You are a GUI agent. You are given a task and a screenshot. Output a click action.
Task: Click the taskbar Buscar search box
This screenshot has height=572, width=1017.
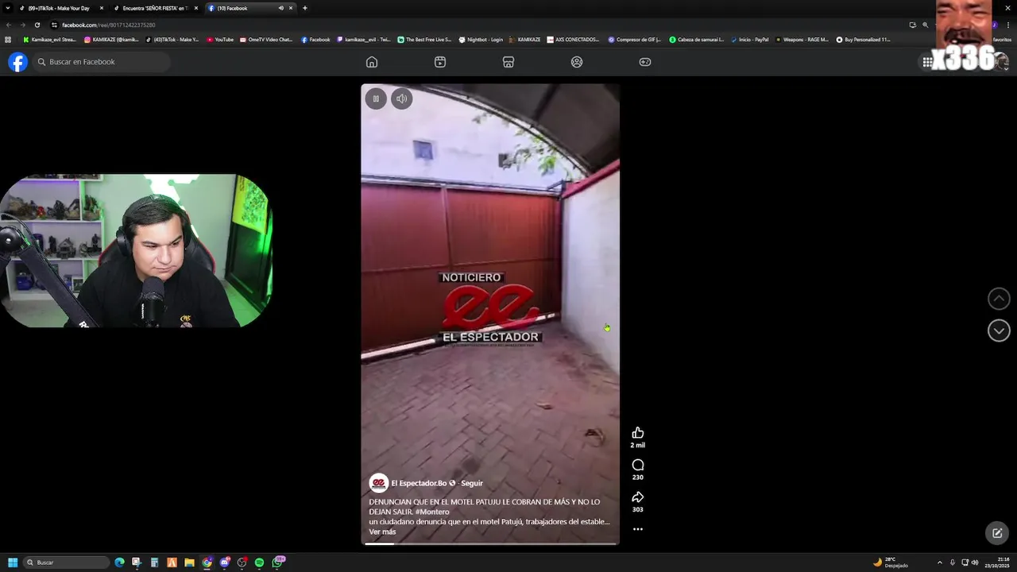(67, 562)
